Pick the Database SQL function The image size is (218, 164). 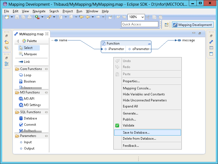pyautogui.click(x=30, y=118)
